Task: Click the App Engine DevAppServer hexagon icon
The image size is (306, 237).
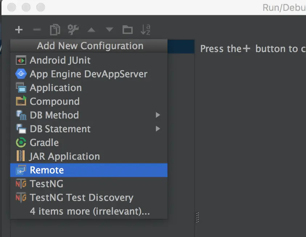Action: (21, 74)
